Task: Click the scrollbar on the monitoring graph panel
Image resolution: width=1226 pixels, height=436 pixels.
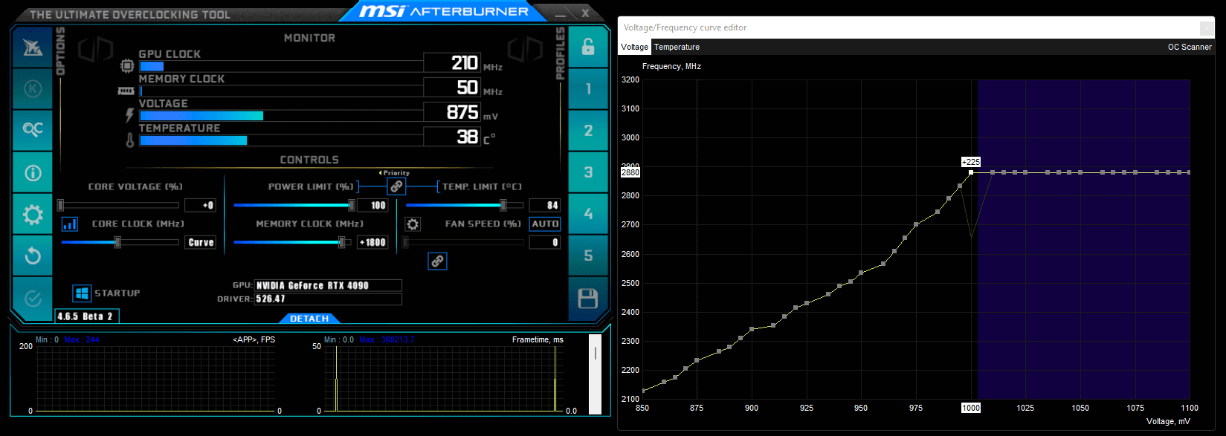Action: pos(595,374)
